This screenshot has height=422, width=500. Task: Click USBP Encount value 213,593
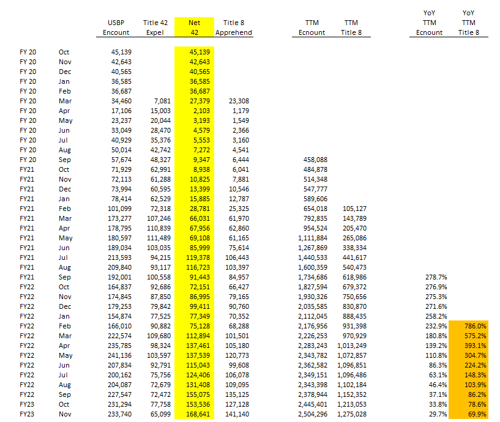point(119,257)
